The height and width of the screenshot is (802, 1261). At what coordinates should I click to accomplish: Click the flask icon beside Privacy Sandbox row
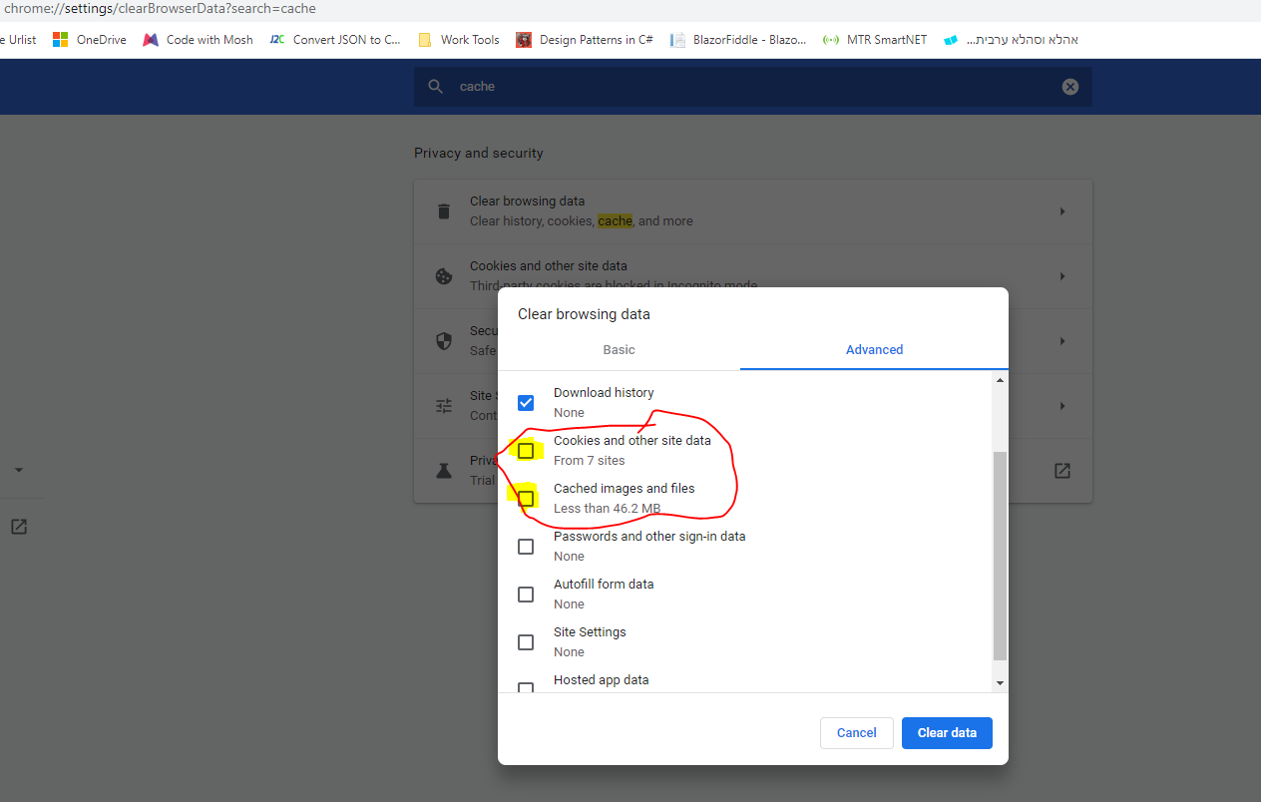443,470
